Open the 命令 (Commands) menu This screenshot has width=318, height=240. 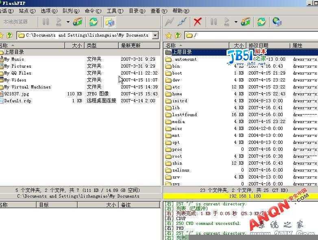[x=93, y=11]
